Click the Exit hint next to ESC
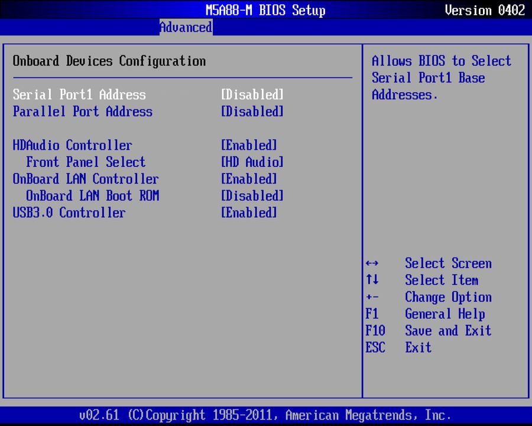The image size is (532, 426). [419, 347]
